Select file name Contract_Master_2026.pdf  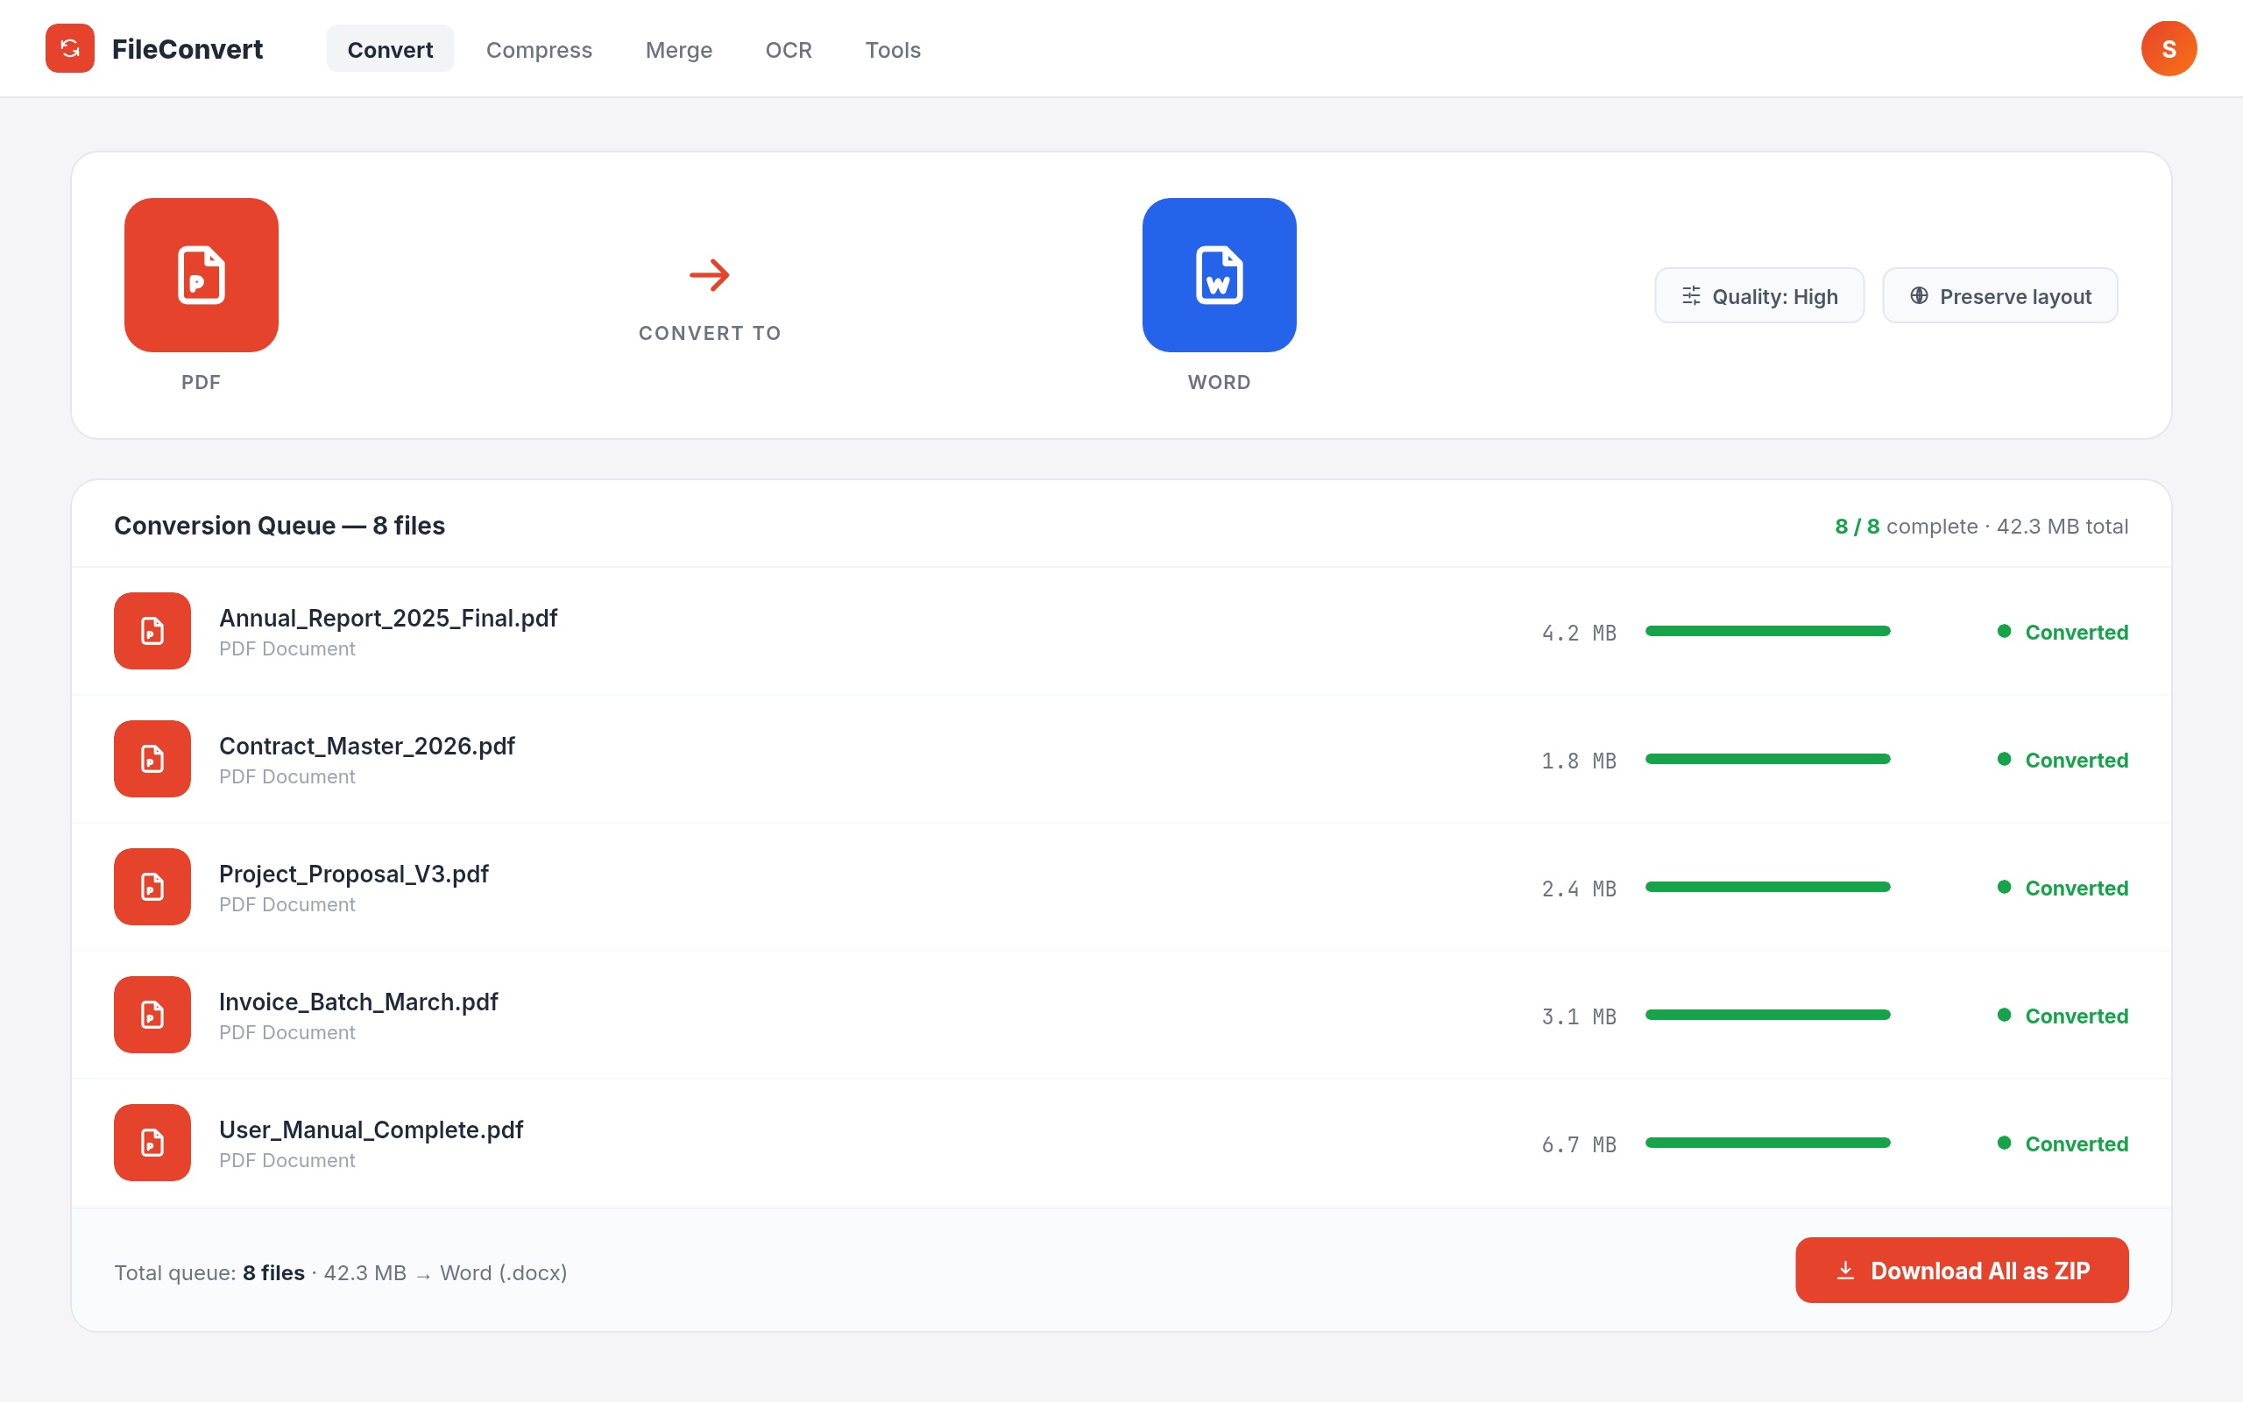(367, 746)
